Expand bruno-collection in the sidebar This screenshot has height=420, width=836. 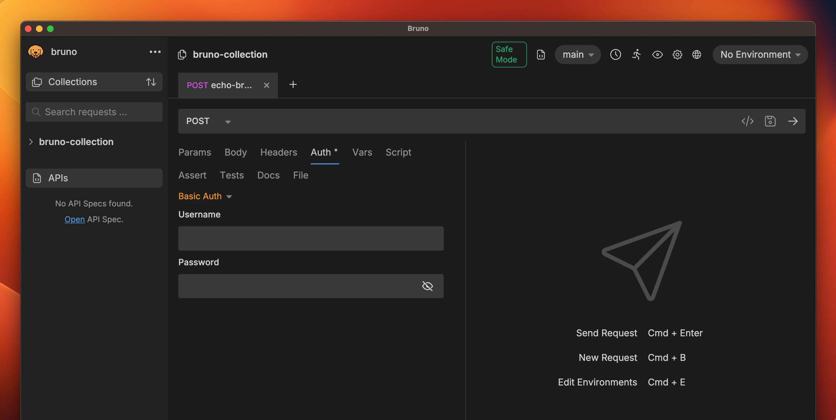tap(31, 142)
